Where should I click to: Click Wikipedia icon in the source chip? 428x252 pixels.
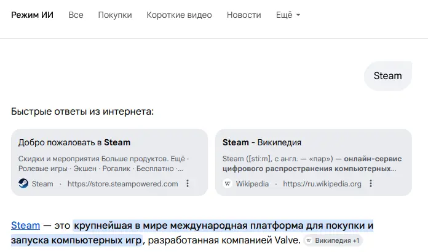click(309, 241)
